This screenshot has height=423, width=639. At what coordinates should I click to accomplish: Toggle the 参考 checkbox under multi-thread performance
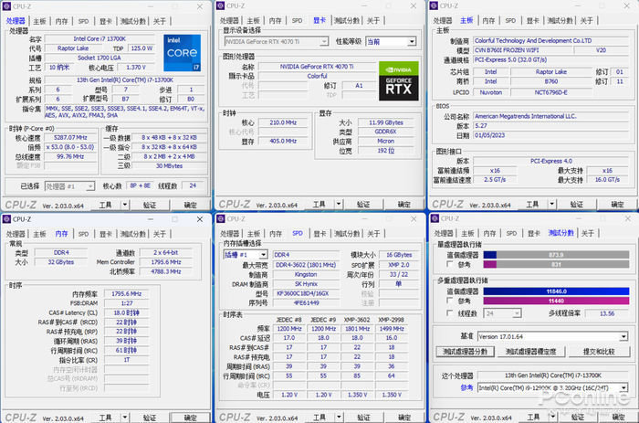coord(449,301)
